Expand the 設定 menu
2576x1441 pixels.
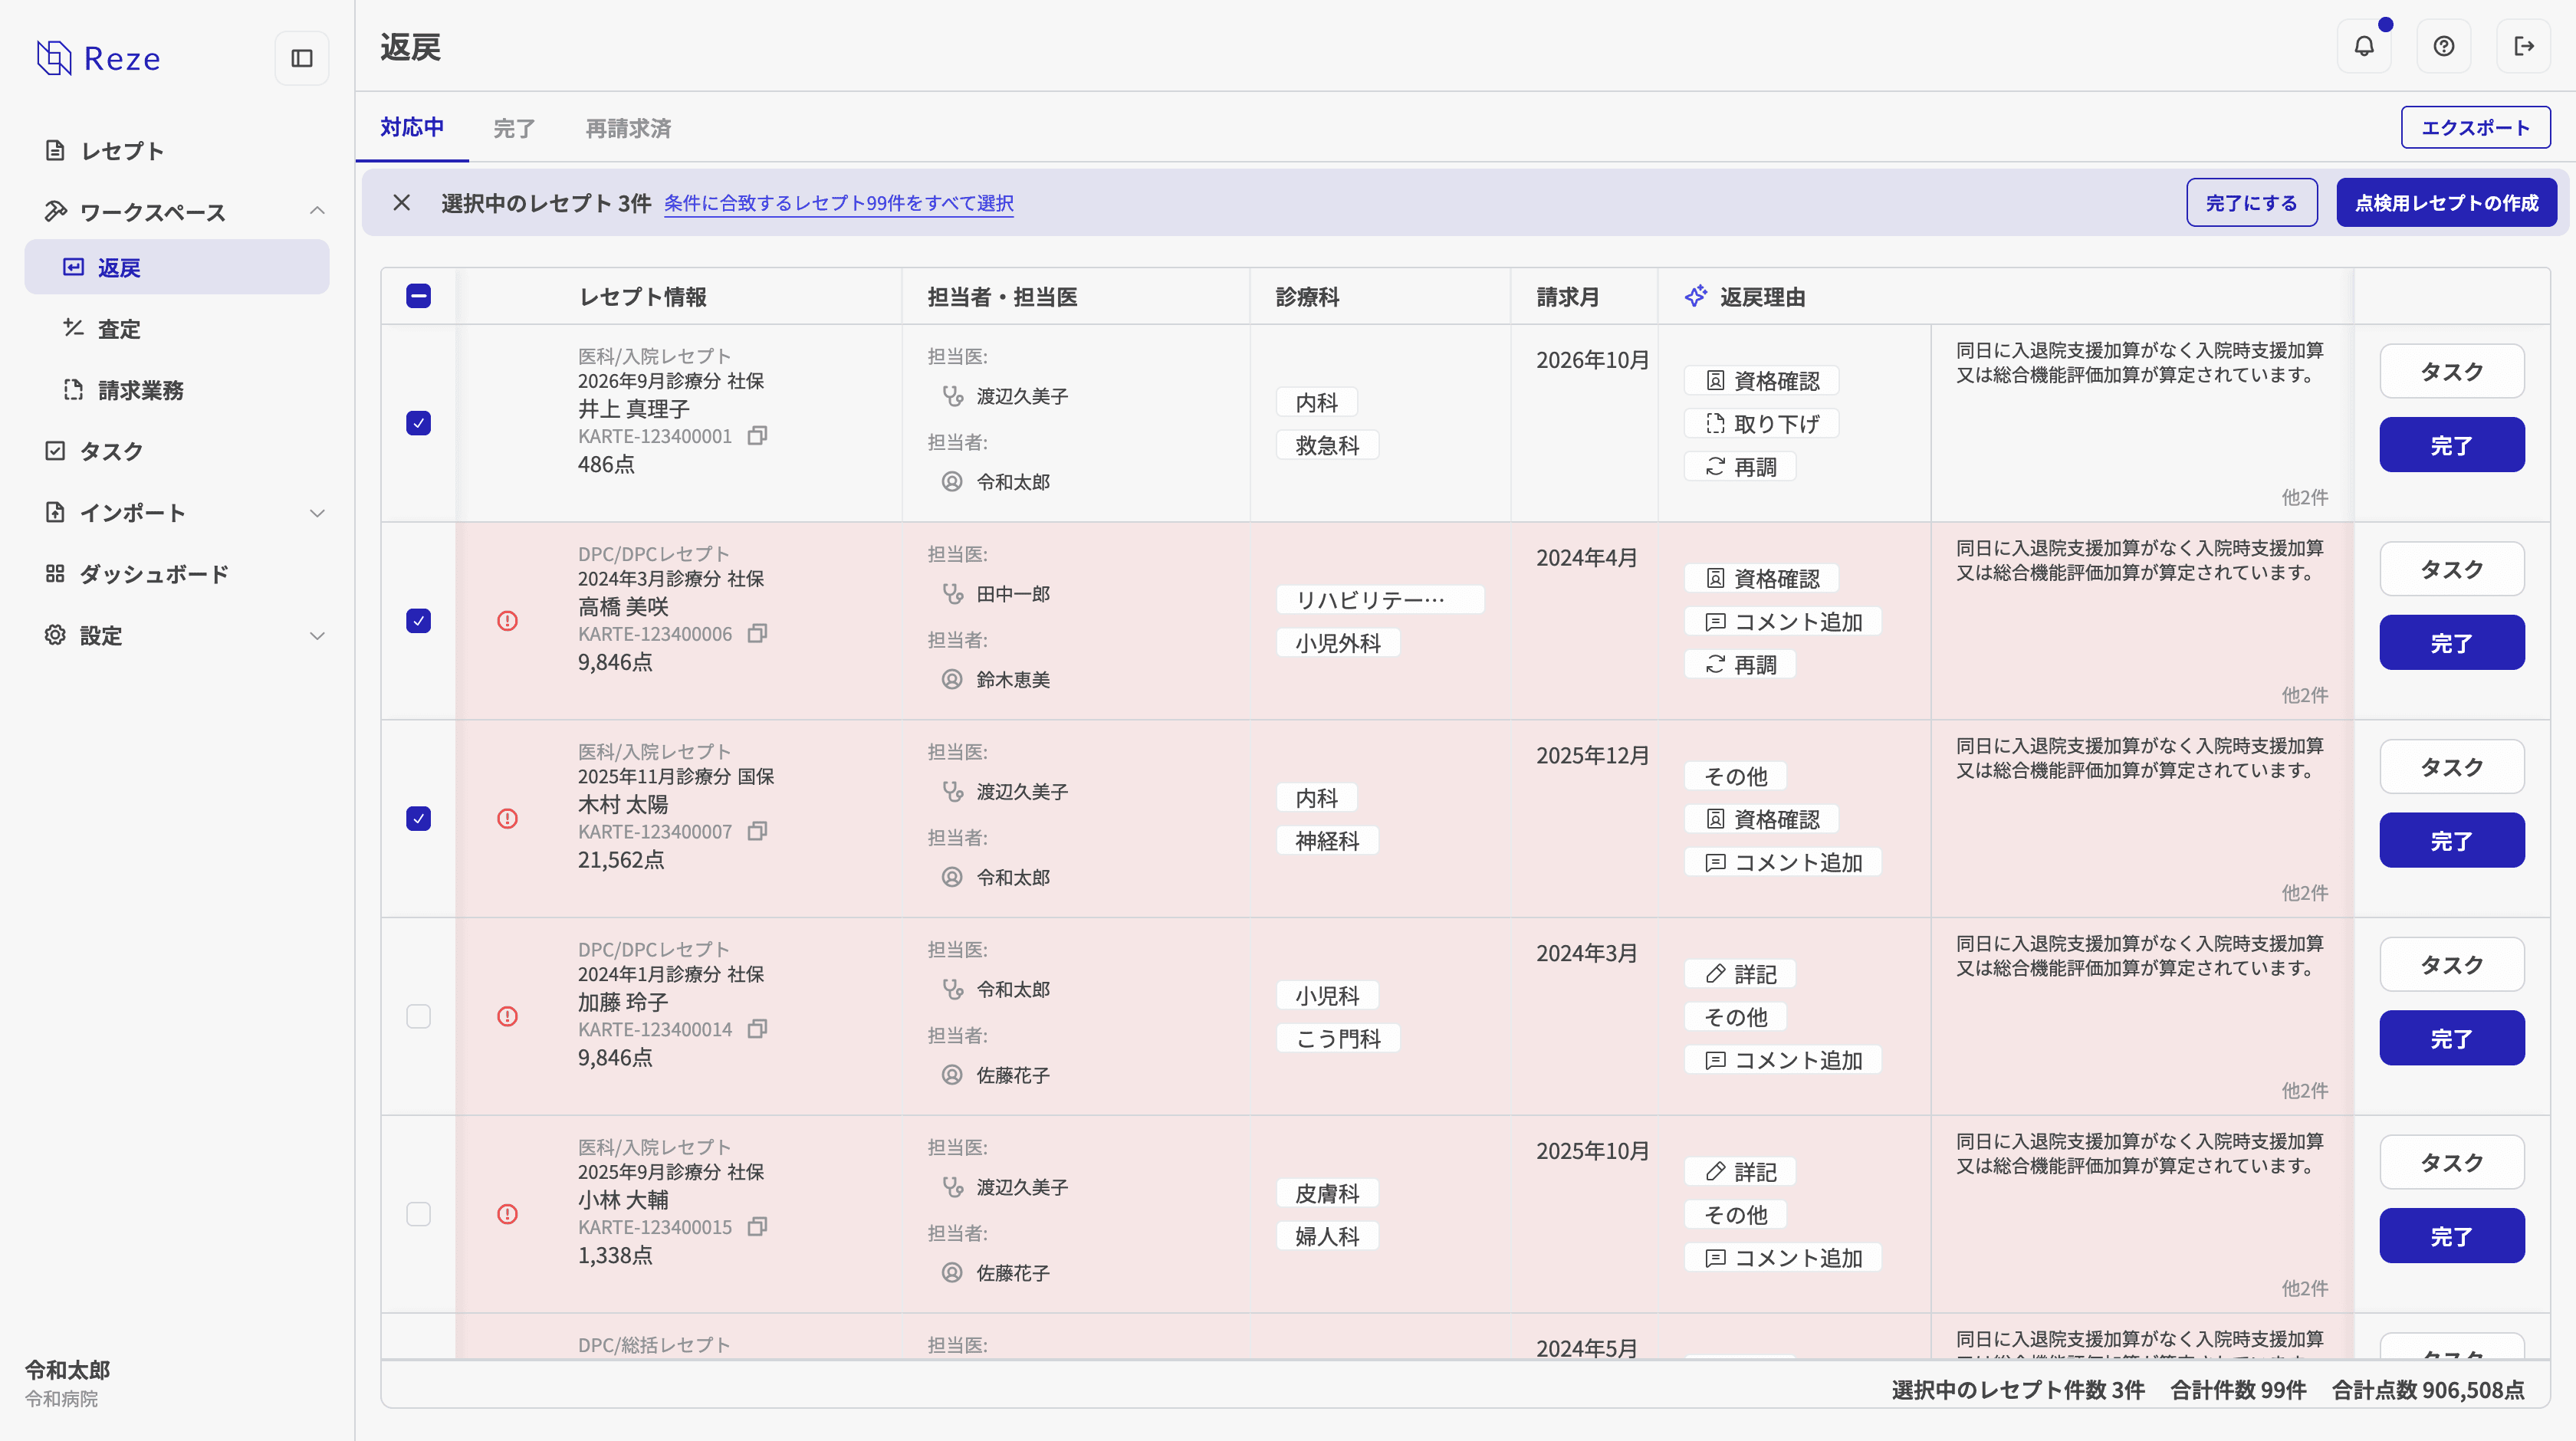coord(317,636)
